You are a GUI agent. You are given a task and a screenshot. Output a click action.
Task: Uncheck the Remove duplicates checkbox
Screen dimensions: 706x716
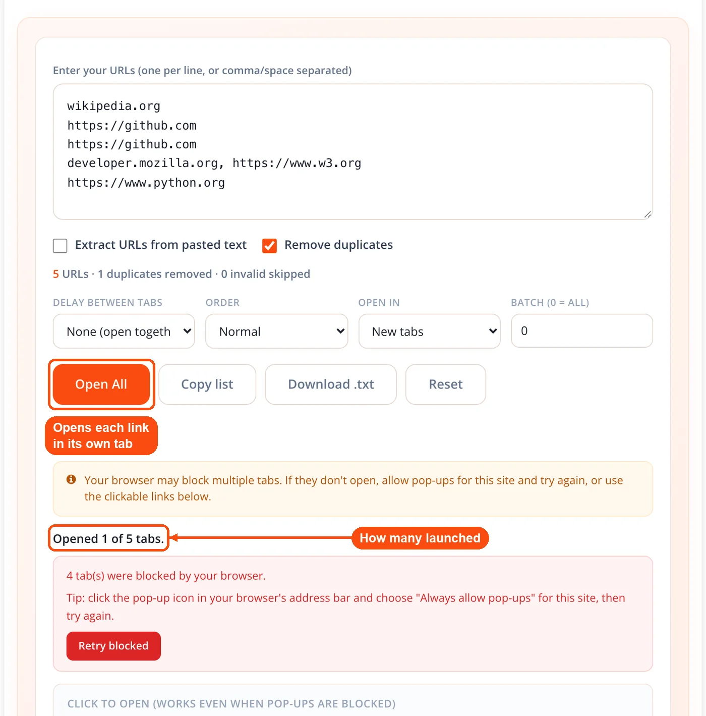click(x=269, y=246)
